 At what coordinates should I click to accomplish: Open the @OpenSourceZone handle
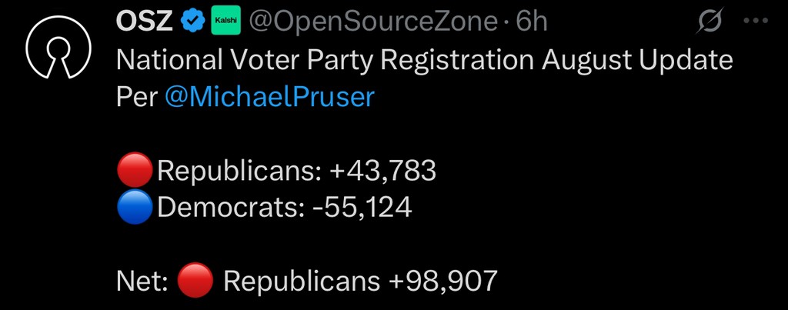[373, 23]
